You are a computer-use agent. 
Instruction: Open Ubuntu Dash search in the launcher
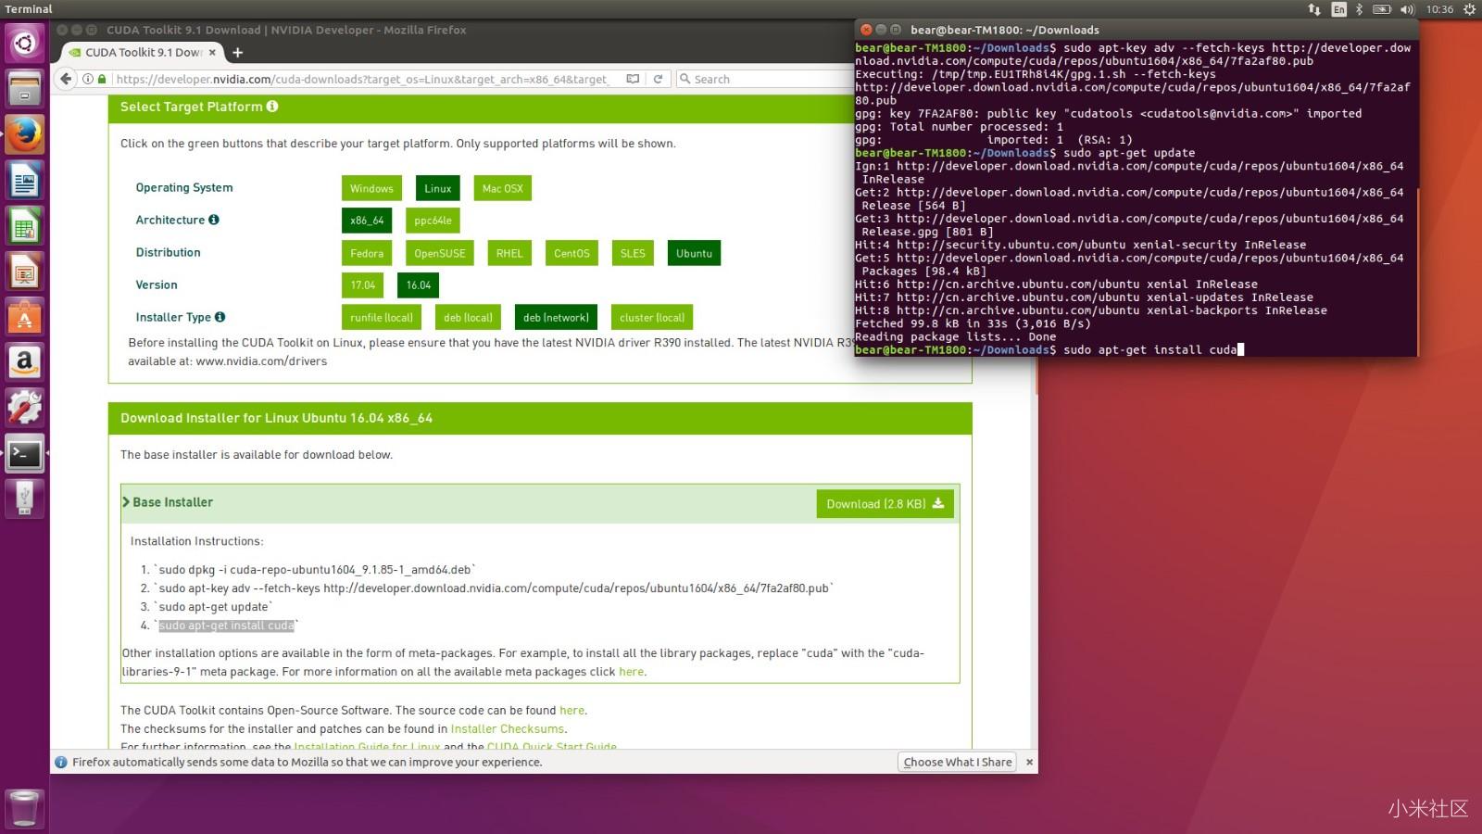(x=24, y=44)
